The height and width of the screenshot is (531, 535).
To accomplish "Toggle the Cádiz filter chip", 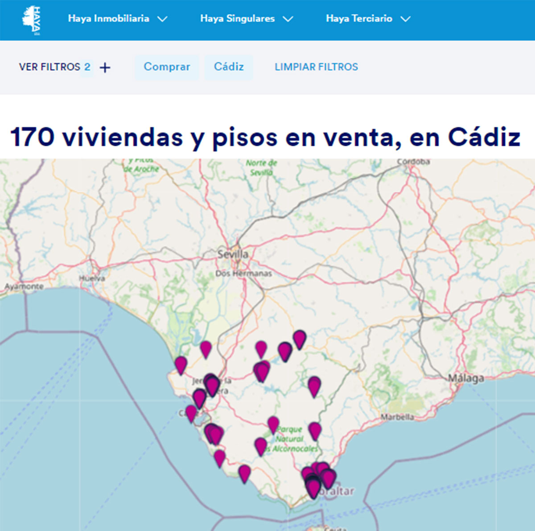I will (229, 67).
